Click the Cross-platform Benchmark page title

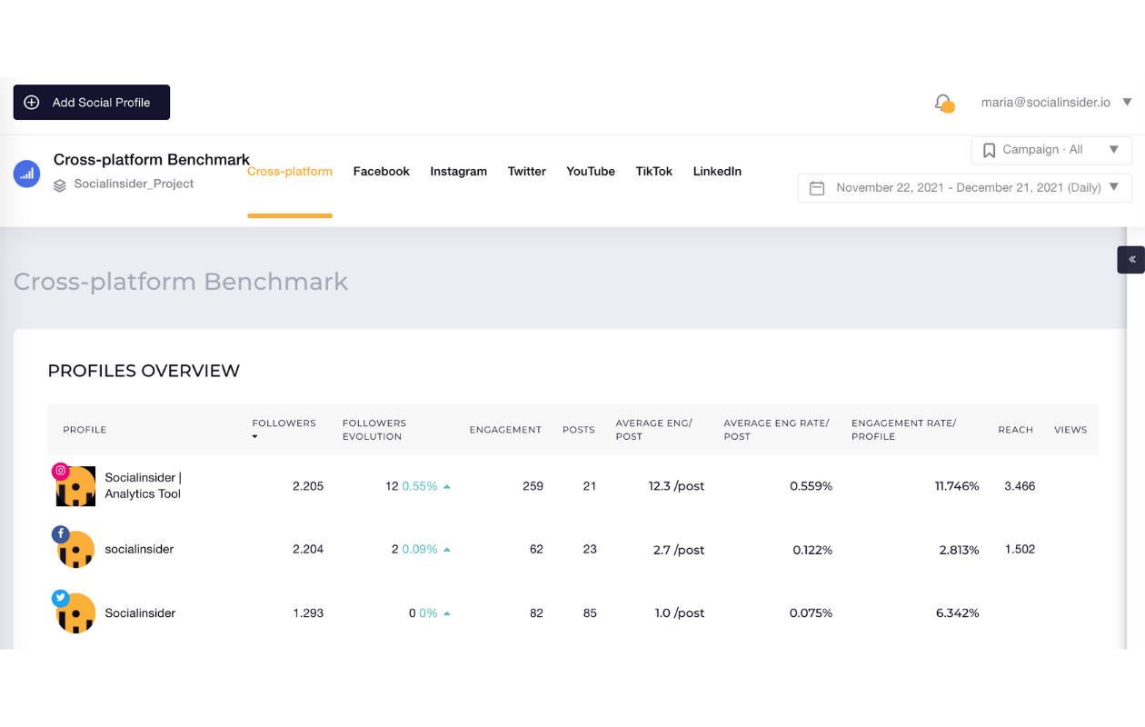pyautogui.click(x=181, y=282)
